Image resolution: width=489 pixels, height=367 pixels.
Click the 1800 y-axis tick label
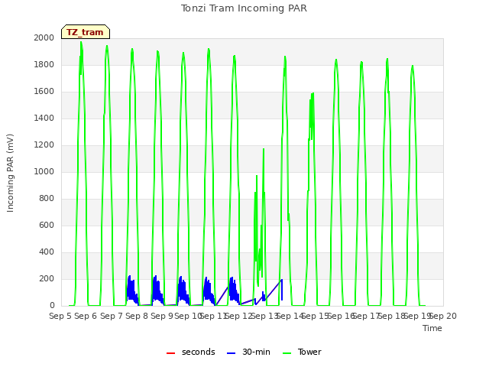tap(44, 64)
